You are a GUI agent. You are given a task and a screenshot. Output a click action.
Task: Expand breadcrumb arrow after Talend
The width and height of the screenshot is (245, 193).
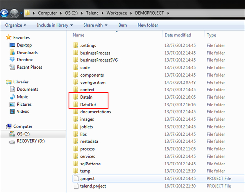[102, 13]
